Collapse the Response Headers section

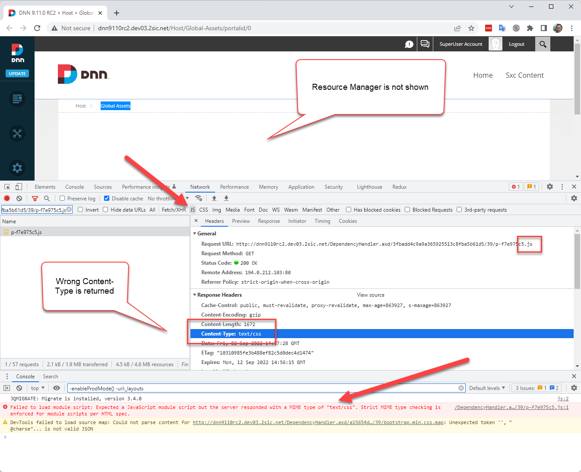tap(195, 295)
